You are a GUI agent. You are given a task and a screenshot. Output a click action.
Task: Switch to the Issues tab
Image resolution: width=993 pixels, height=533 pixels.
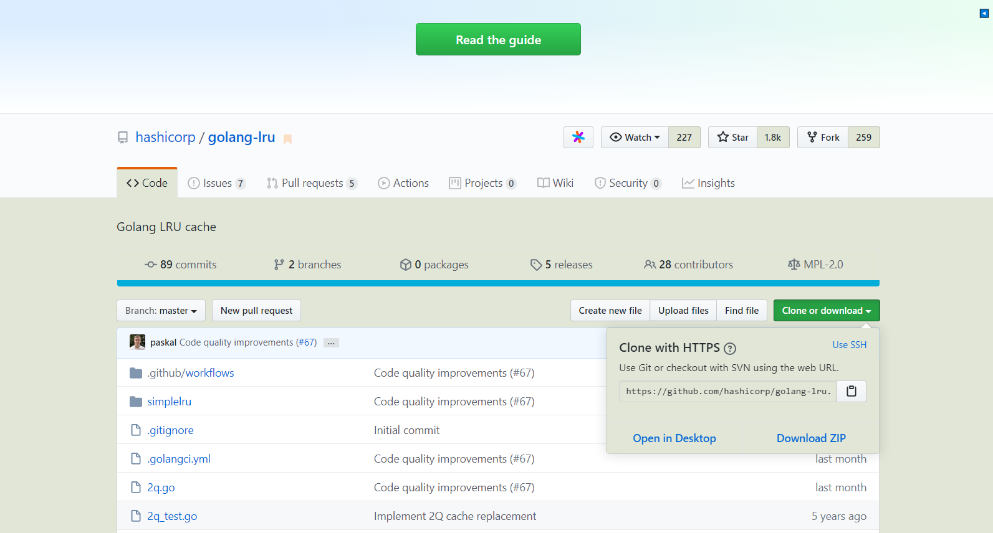tap(217, 183)
